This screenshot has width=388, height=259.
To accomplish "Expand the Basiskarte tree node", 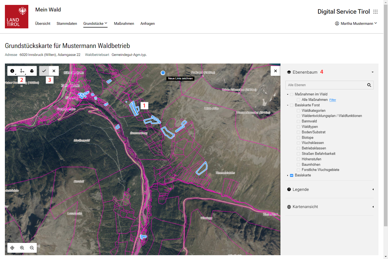I will point(288,175).
